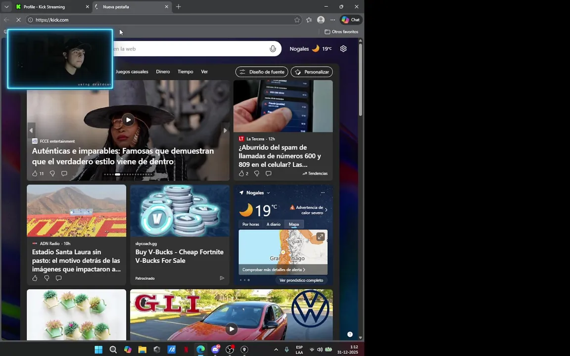Screen dimensions: 570x356
Task: Add this page to favorites with the star icon
Action: [x=297, y=20]
